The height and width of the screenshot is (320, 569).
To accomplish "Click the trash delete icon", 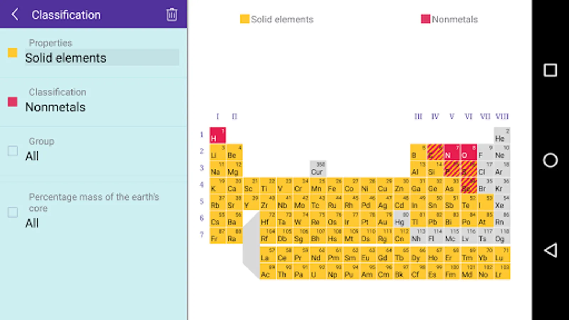I will point(172,15).
